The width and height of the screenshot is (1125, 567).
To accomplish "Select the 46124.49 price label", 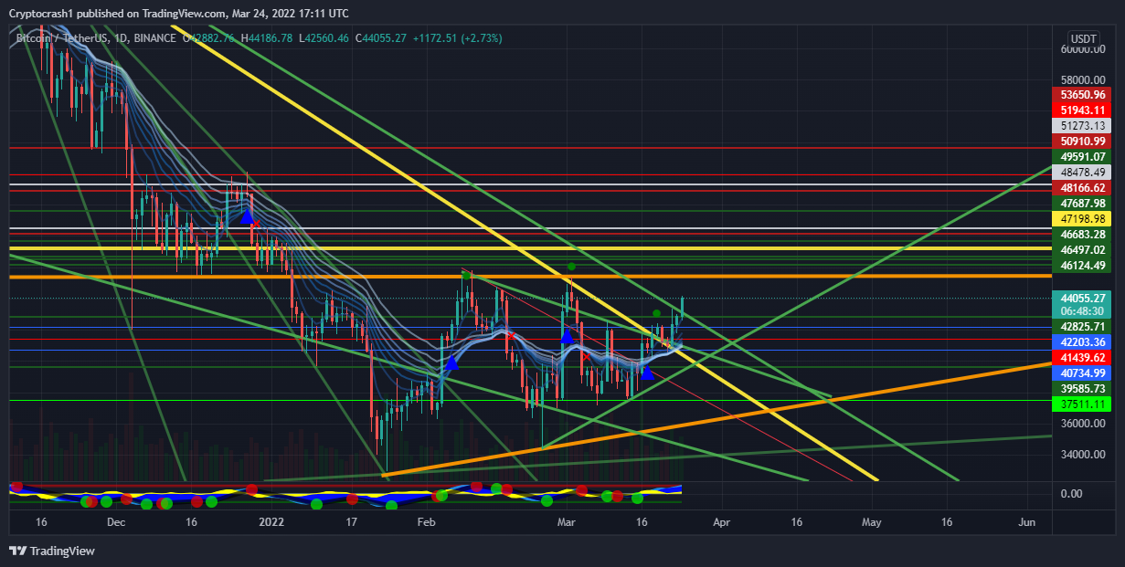I will point(1082,265).
